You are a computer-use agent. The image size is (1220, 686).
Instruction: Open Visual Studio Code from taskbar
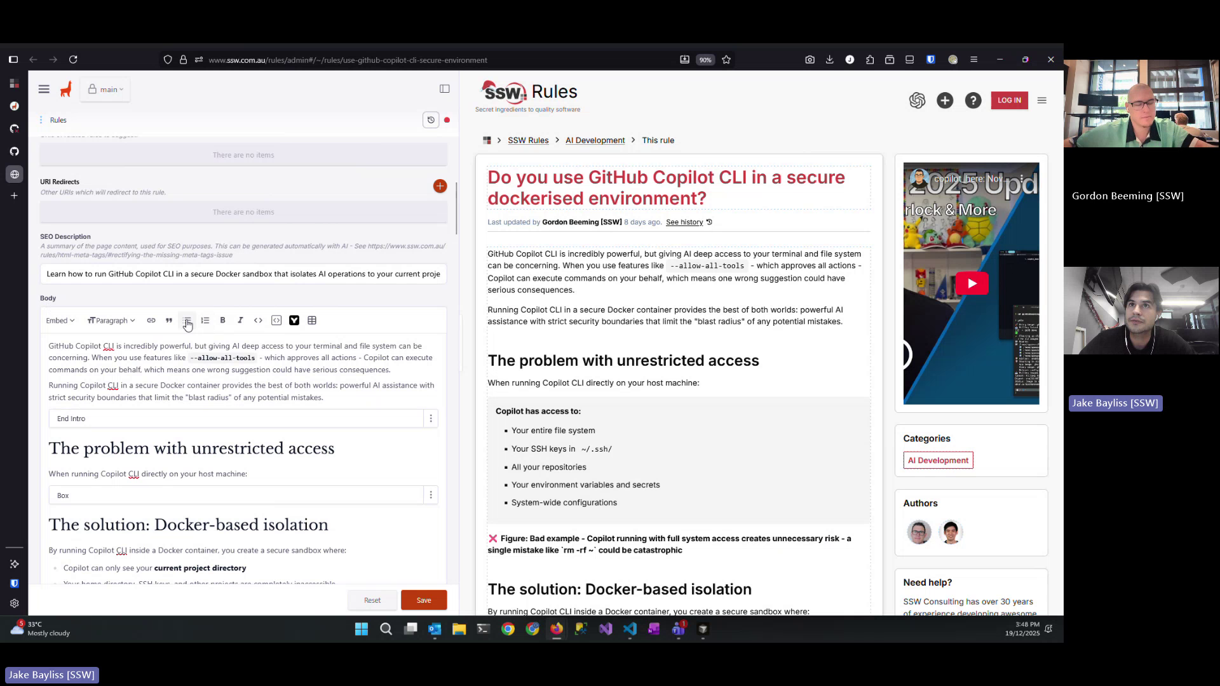[630, 629]
